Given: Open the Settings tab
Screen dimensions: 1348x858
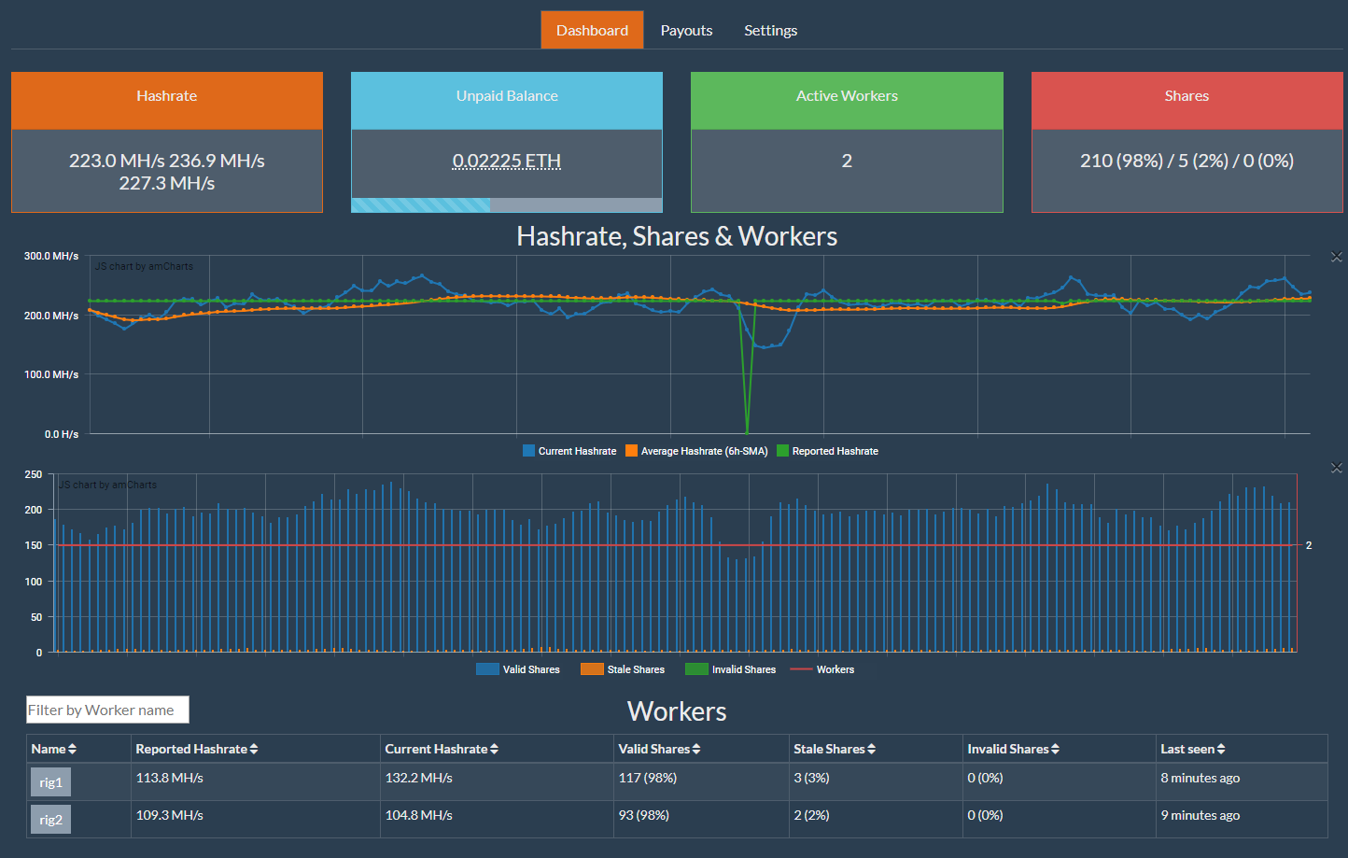Looking at the screenshot, I should click(770, 30).
